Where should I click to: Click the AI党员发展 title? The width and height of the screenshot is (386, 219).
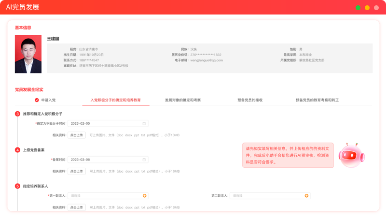pyautogui.click(x=23, y=7)
